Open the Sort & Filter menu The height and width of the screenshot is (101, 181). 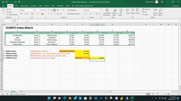tap(155, 12)
